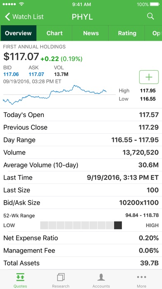Tap the battery icon in status bar
The height and width of the screenshot is (289, 162).
click(155, 4)
